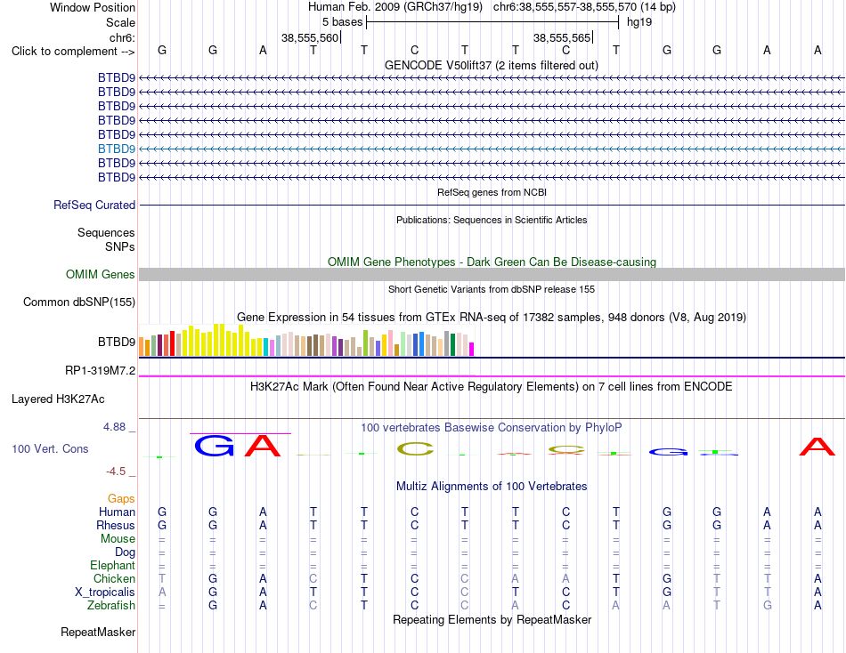The height and width of the screenshot is (653, 846).
Task: Select the Dog alignment row label
Action: pos(126,552)
